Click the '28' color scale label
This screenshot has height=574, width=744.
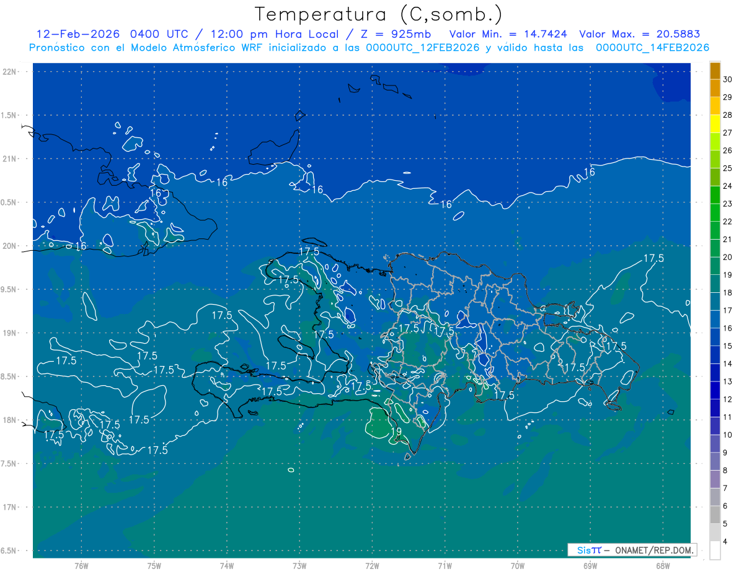[728, 115]
